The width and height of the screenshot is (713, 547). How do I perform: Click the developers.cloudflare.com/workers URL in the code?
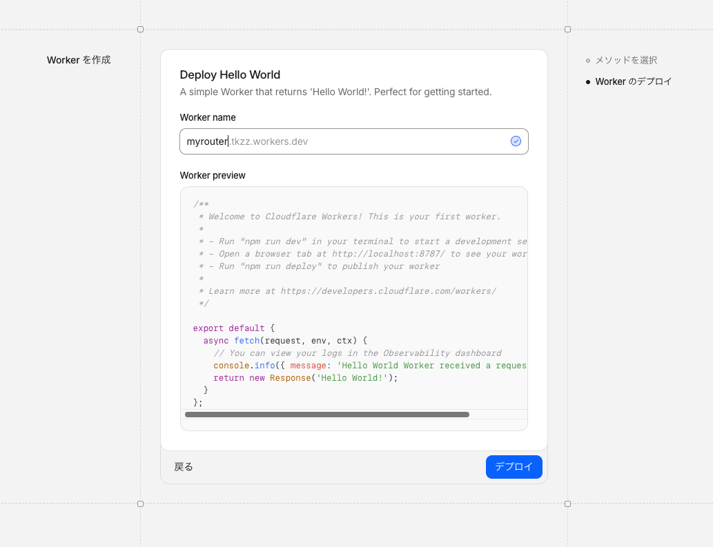click(388, 291)
